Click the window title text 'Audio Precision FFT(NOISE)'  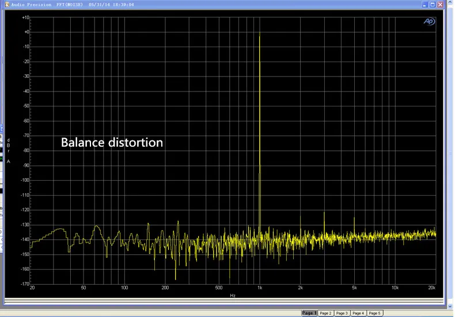[x=47, y=5]
